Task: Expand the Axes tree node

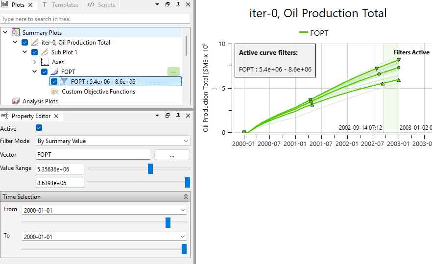Action: pos(34,62)
